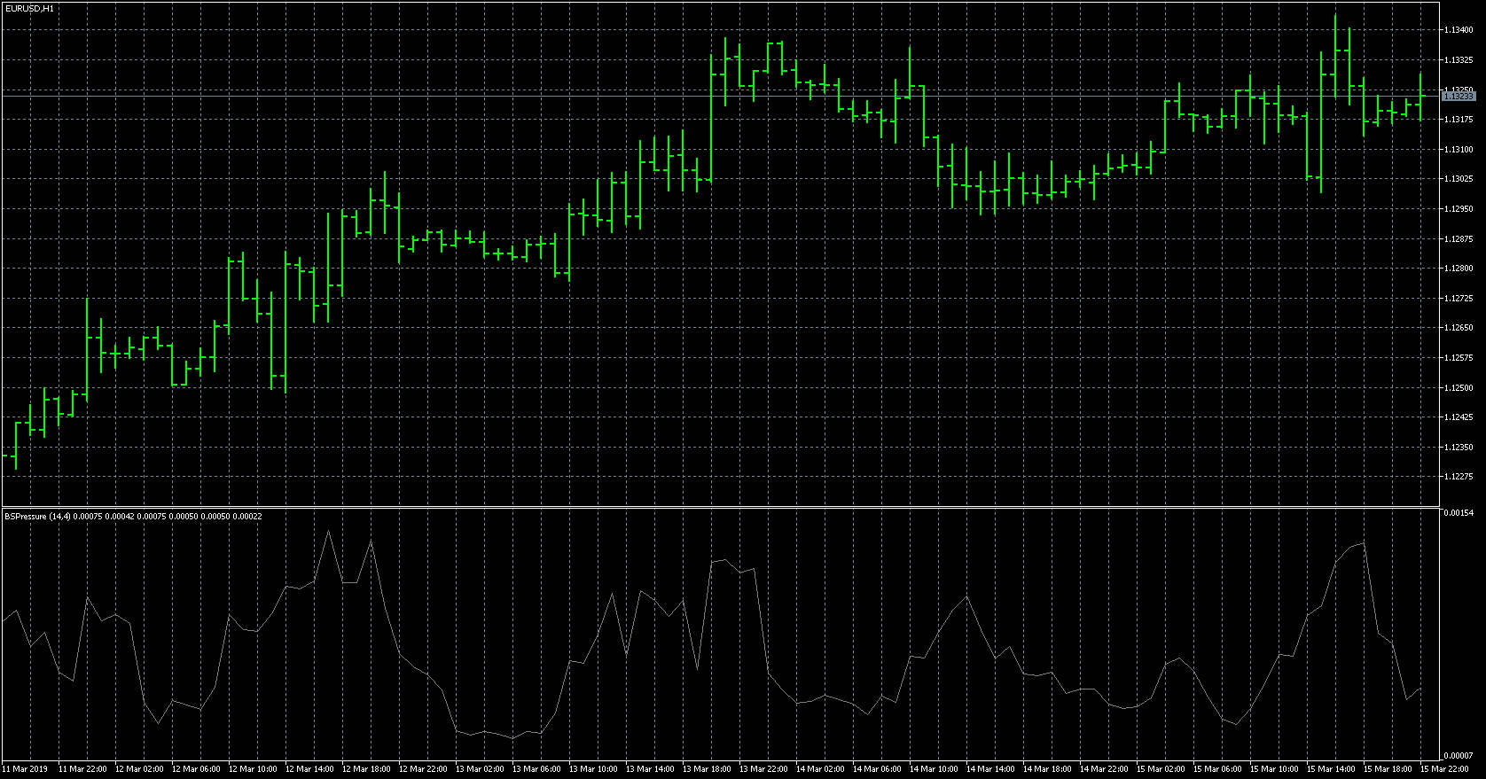Click the 14 Mar 18:00 time label
1486x779 pixels.
[1047, 769]
